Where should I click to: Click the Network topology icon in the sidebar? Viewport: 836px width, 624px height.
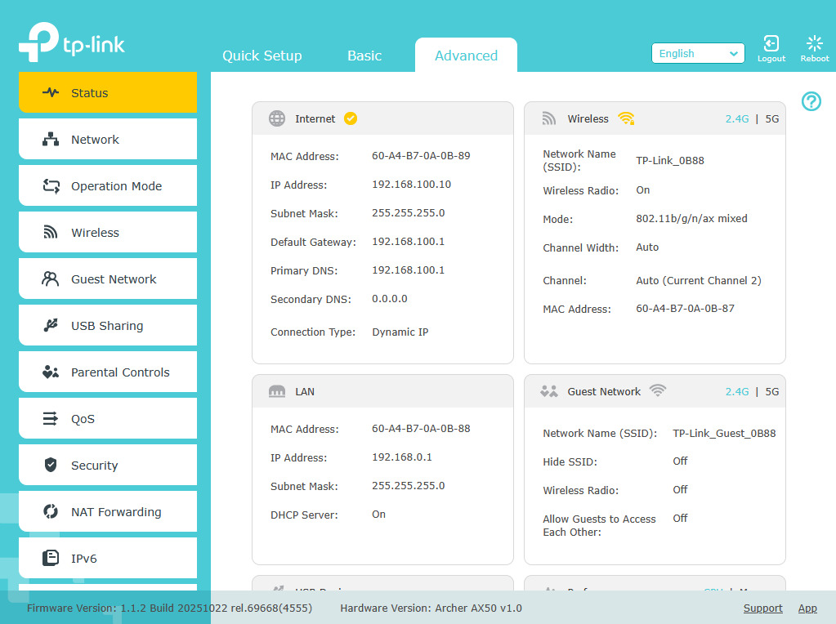click(51, 139)
